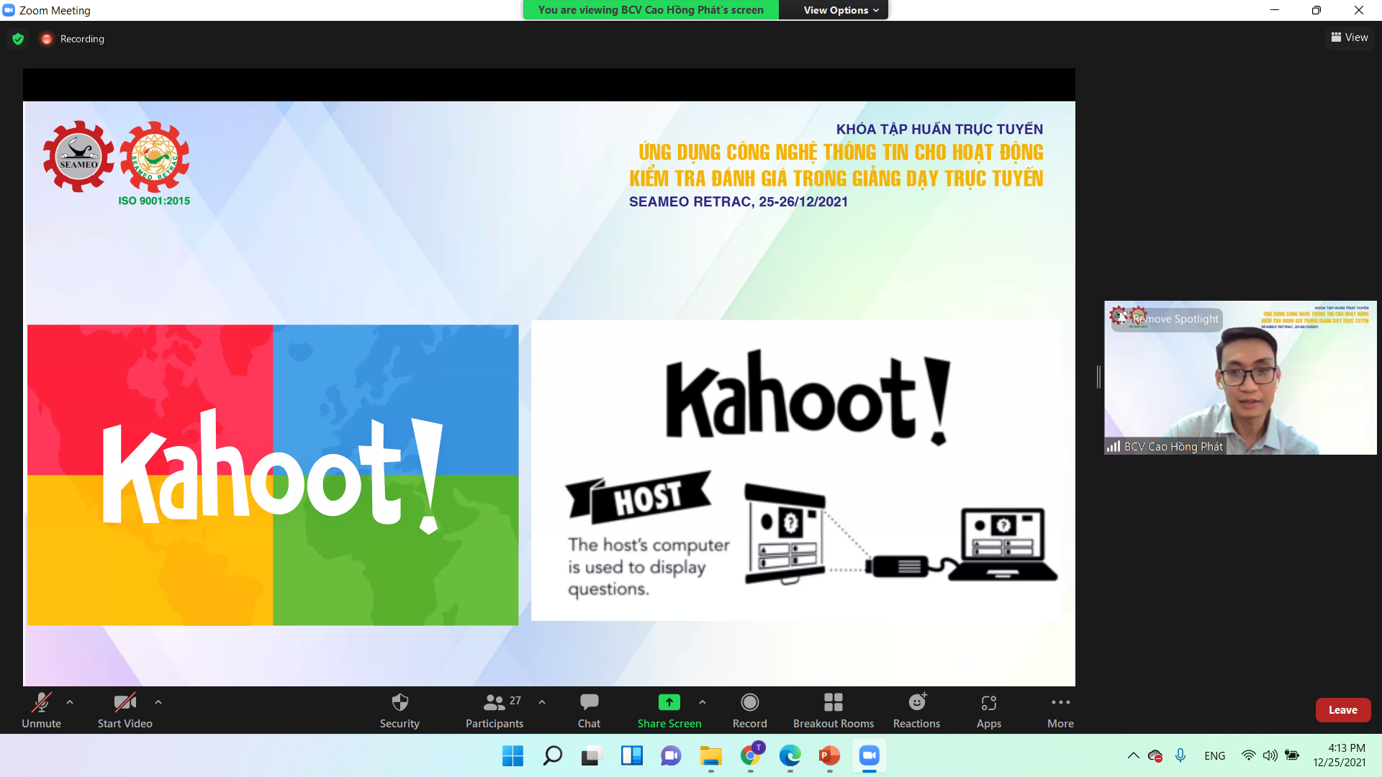Click the green Share Screen button
The height and width of the screenshot is (777, 1382).
pos(669,710)
